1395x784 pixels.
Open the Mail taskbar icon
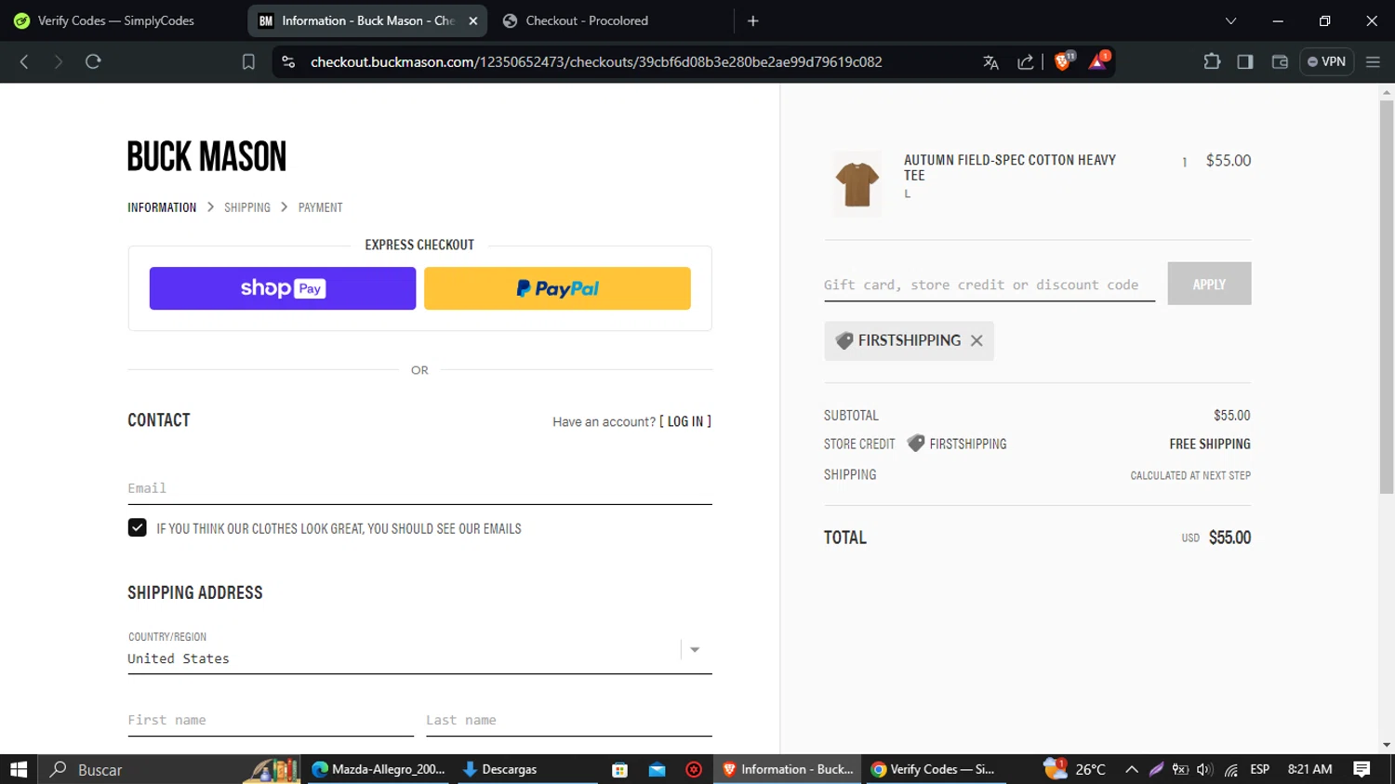click(x=657, y=769)
